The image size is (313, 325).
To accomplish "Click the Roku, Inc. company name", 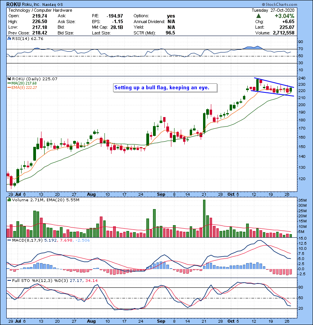I will tap(31, 4).
